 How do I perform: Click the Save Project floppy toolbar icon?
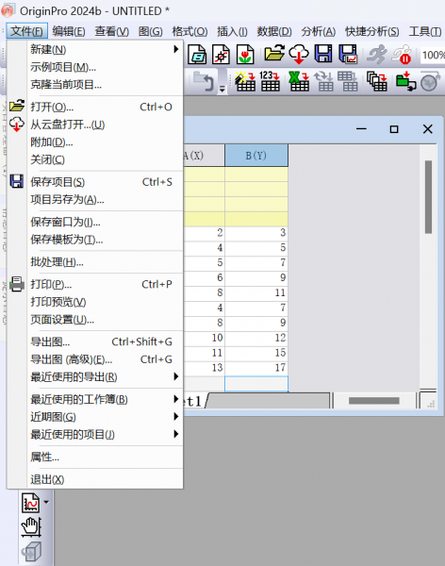323,54
